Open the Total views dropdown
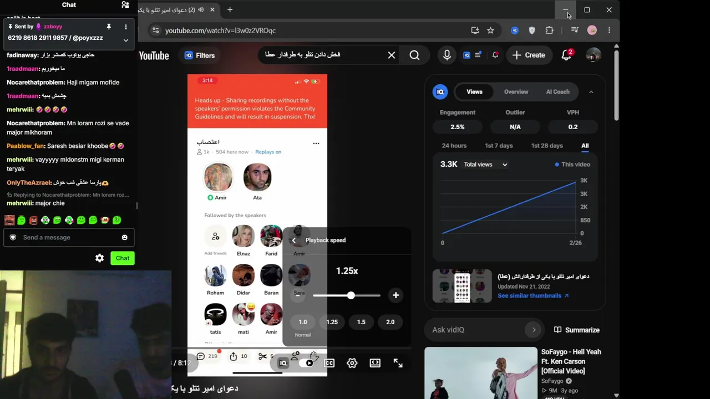The height and width of the screenshot is (399, 710). 485,165
